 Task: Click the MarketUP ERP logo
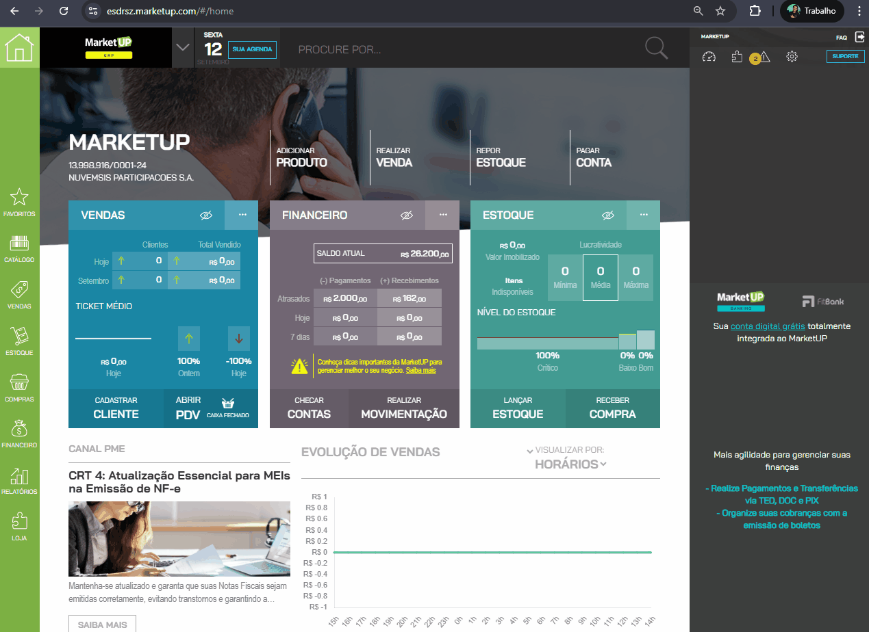(109, 47)
